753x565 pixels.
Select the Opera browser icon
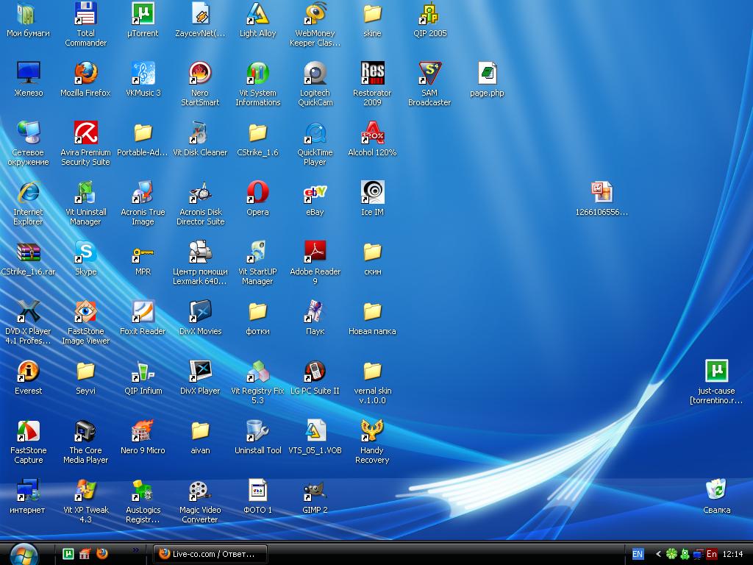click(257, 193)
